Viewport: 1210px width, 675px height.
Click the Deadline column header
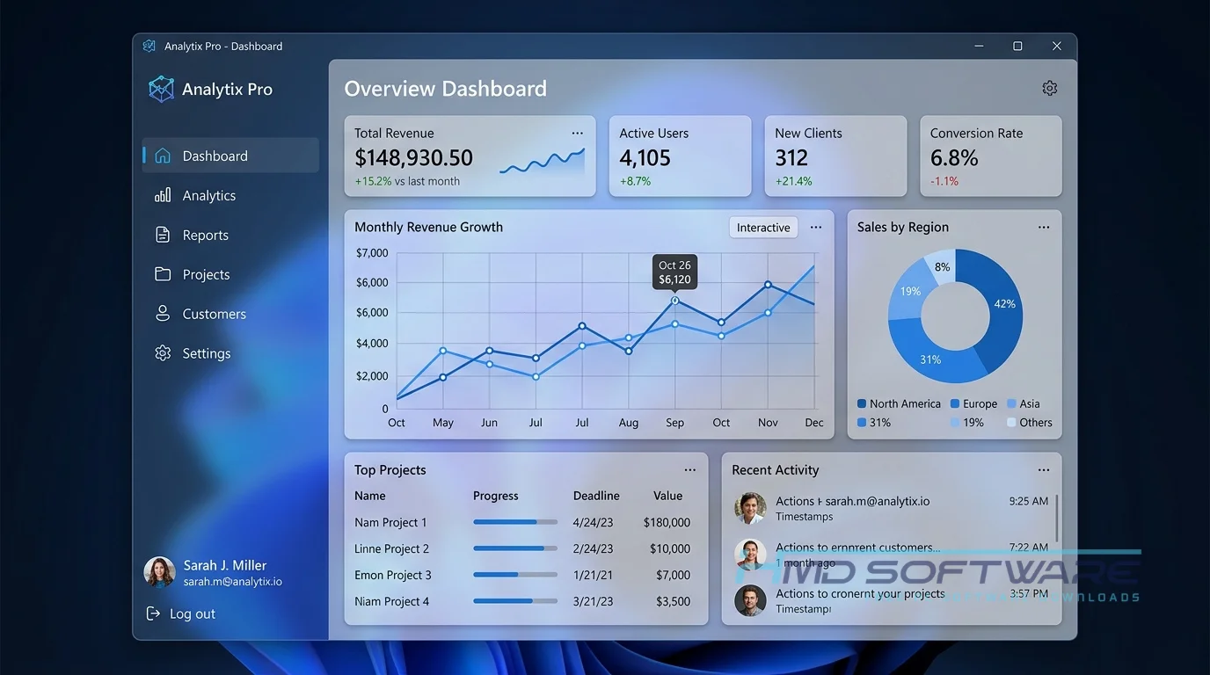pyautogui.click(x=596, y=496)
